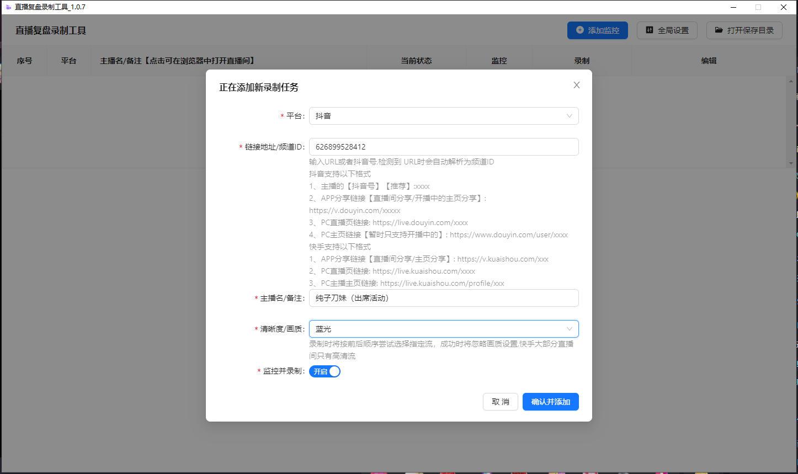Click the plus icon in 添加监控 button
798x474 pixels.
[x=579, y=30]
